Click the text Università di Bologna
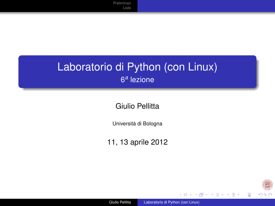 tap(137, 124)
